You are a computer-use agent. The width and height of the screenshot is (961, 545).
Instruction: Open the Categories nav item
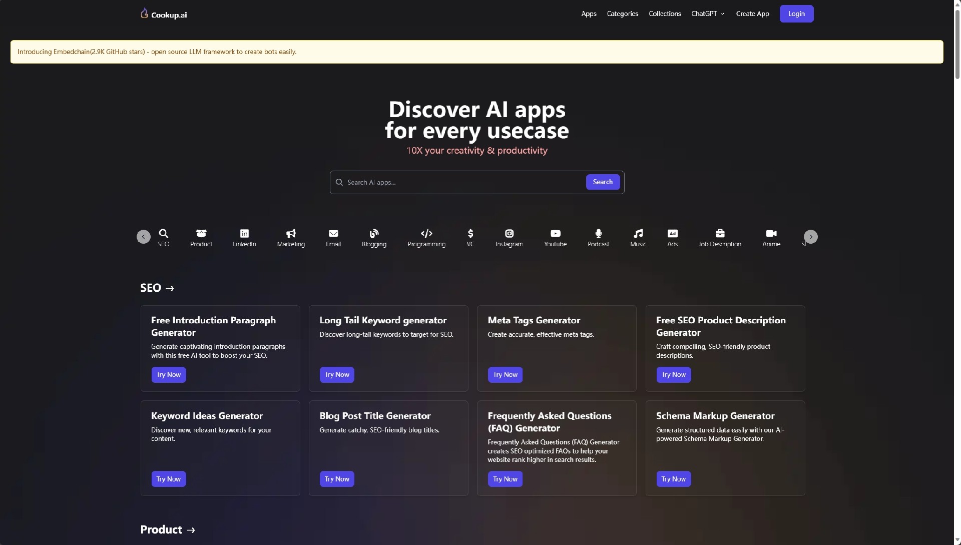coord(622,14)
